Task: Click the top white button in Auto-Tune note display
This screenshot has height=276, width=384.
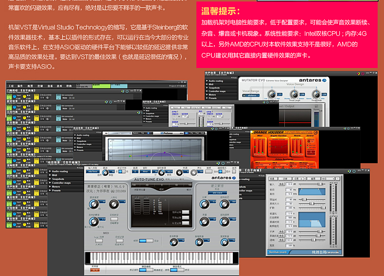Action: click(x=185, y=212)
